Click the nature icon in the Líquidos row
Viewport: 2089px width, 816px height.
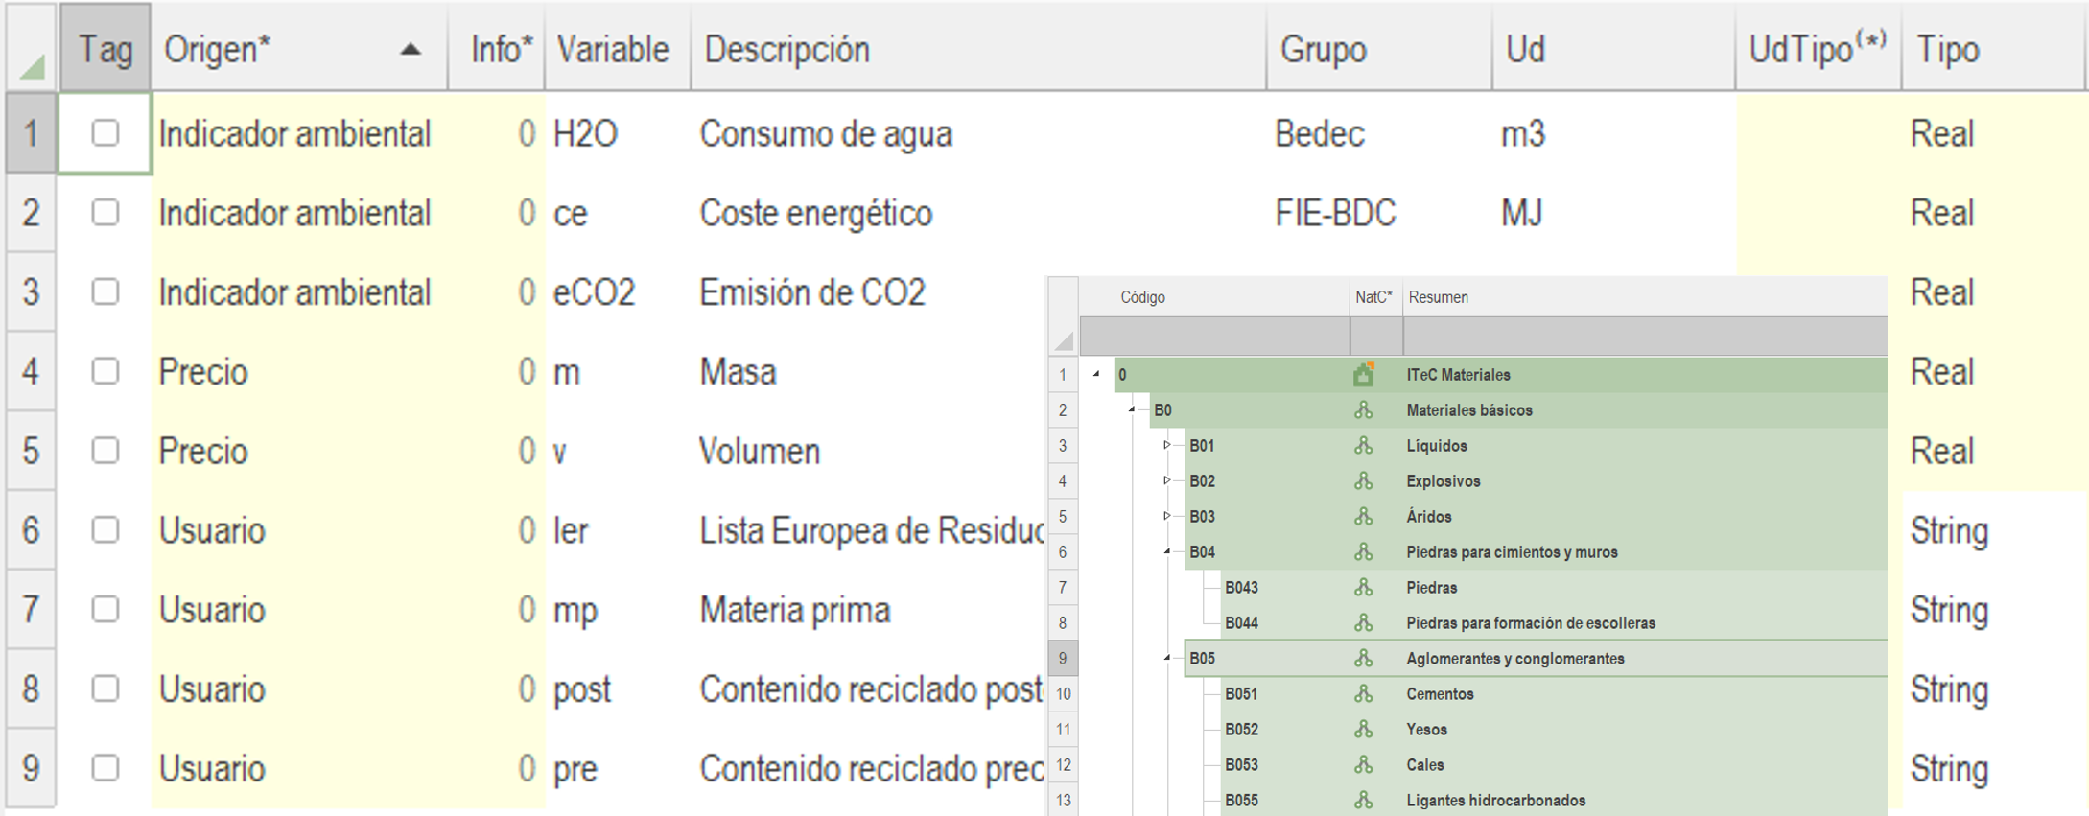coord(1363,446)
